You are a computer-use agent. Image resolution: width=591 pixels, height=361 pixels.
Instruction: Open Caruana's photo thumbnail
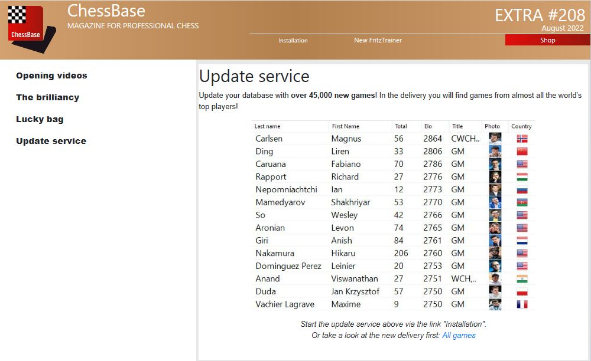pos(495,164)
